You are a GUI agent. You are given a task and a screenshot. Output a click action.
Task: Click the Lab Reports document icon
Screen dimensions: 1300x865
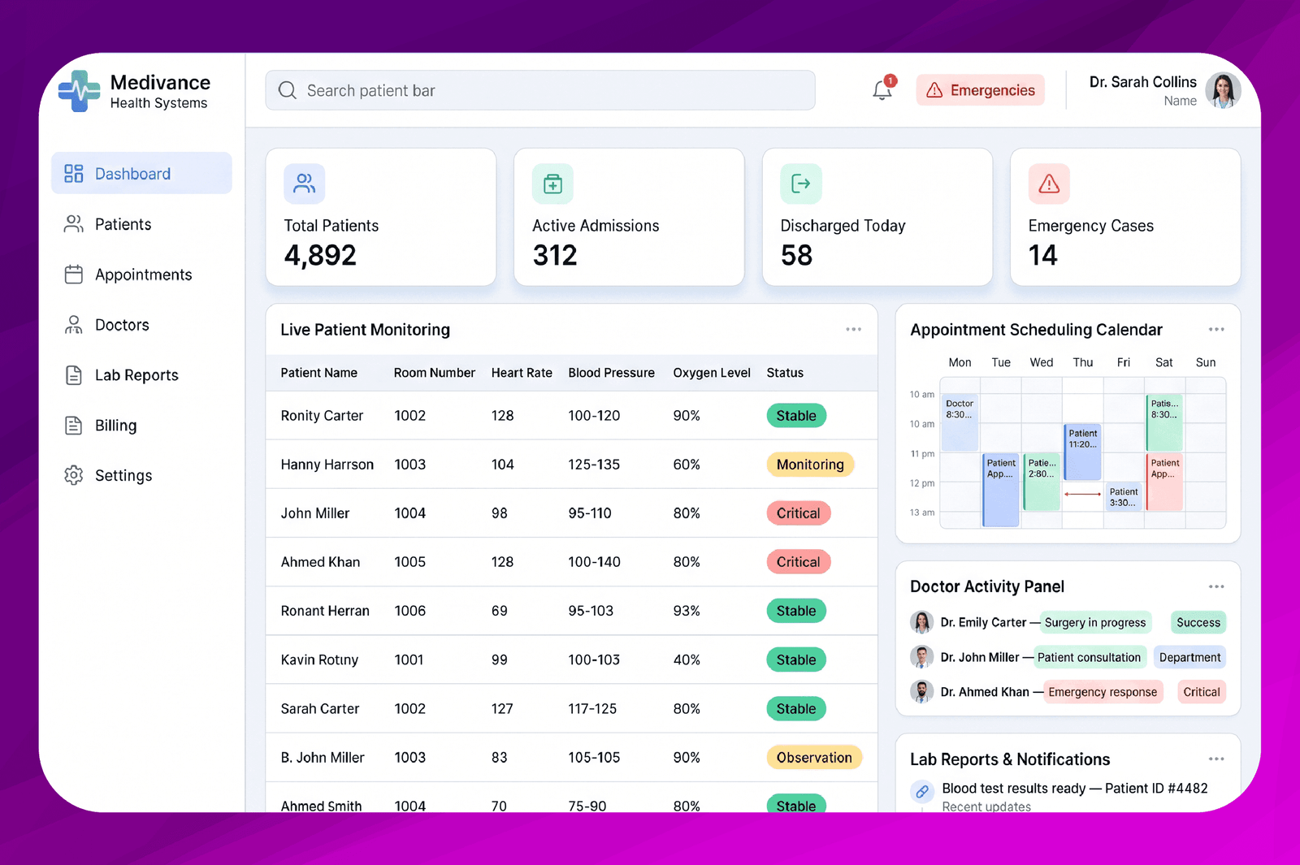pos(74,375)
